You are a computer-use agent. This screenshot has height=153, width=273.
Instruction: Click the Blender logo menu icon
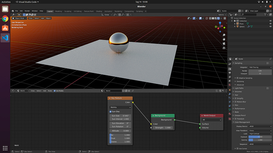pyautogui.click(x=13, y=11)
